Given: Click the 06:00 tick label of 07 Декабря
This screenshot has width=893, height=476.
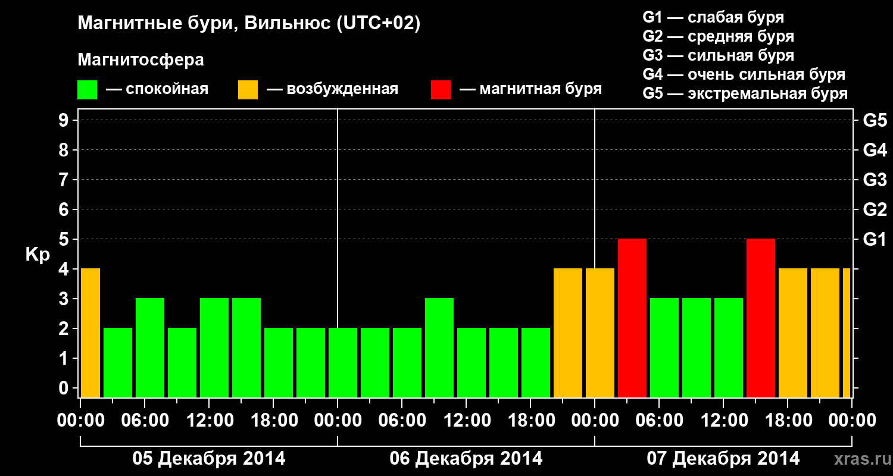Looking at the screenshot, I should coord(659,420).
